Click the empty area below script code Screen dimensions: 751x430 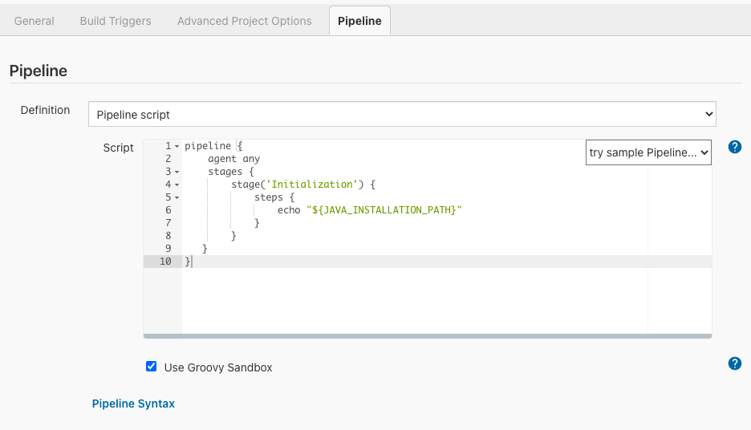(x=414, y=301)
